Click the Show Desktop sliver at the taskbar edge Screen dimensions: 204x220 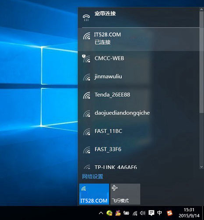pyautogui.click(x=203, y=213)
